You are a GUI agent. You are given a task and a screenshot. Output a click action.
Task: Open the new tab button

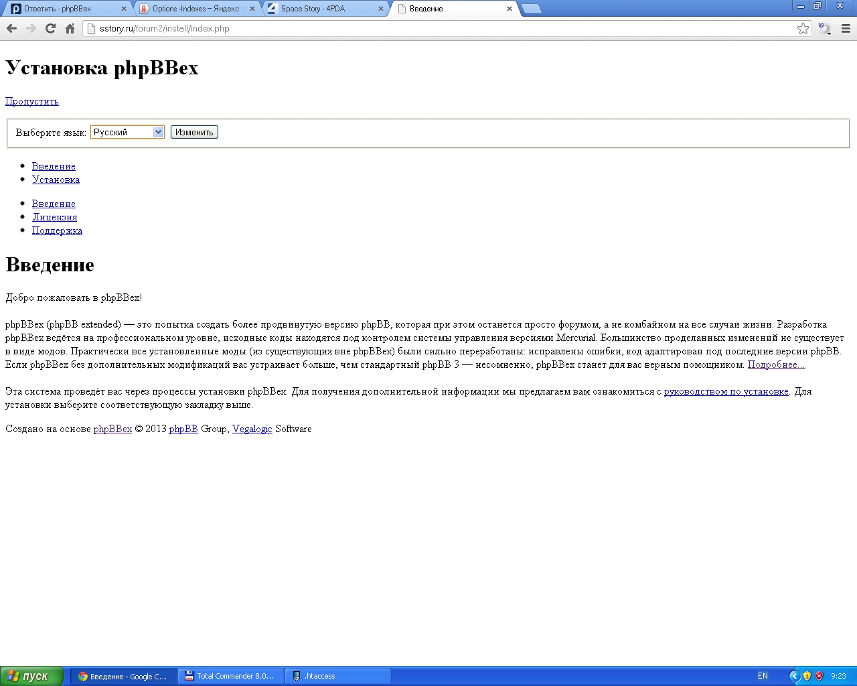click(531, 9)
